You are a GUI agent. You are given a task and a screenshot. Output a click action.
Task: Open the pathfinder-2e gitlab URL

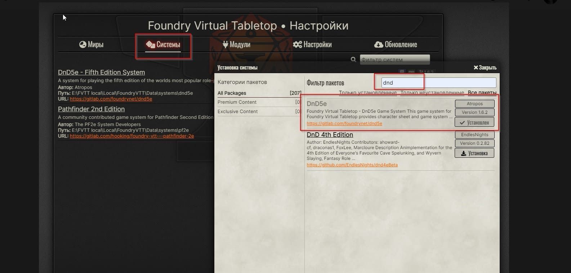[x=132, y=136]
